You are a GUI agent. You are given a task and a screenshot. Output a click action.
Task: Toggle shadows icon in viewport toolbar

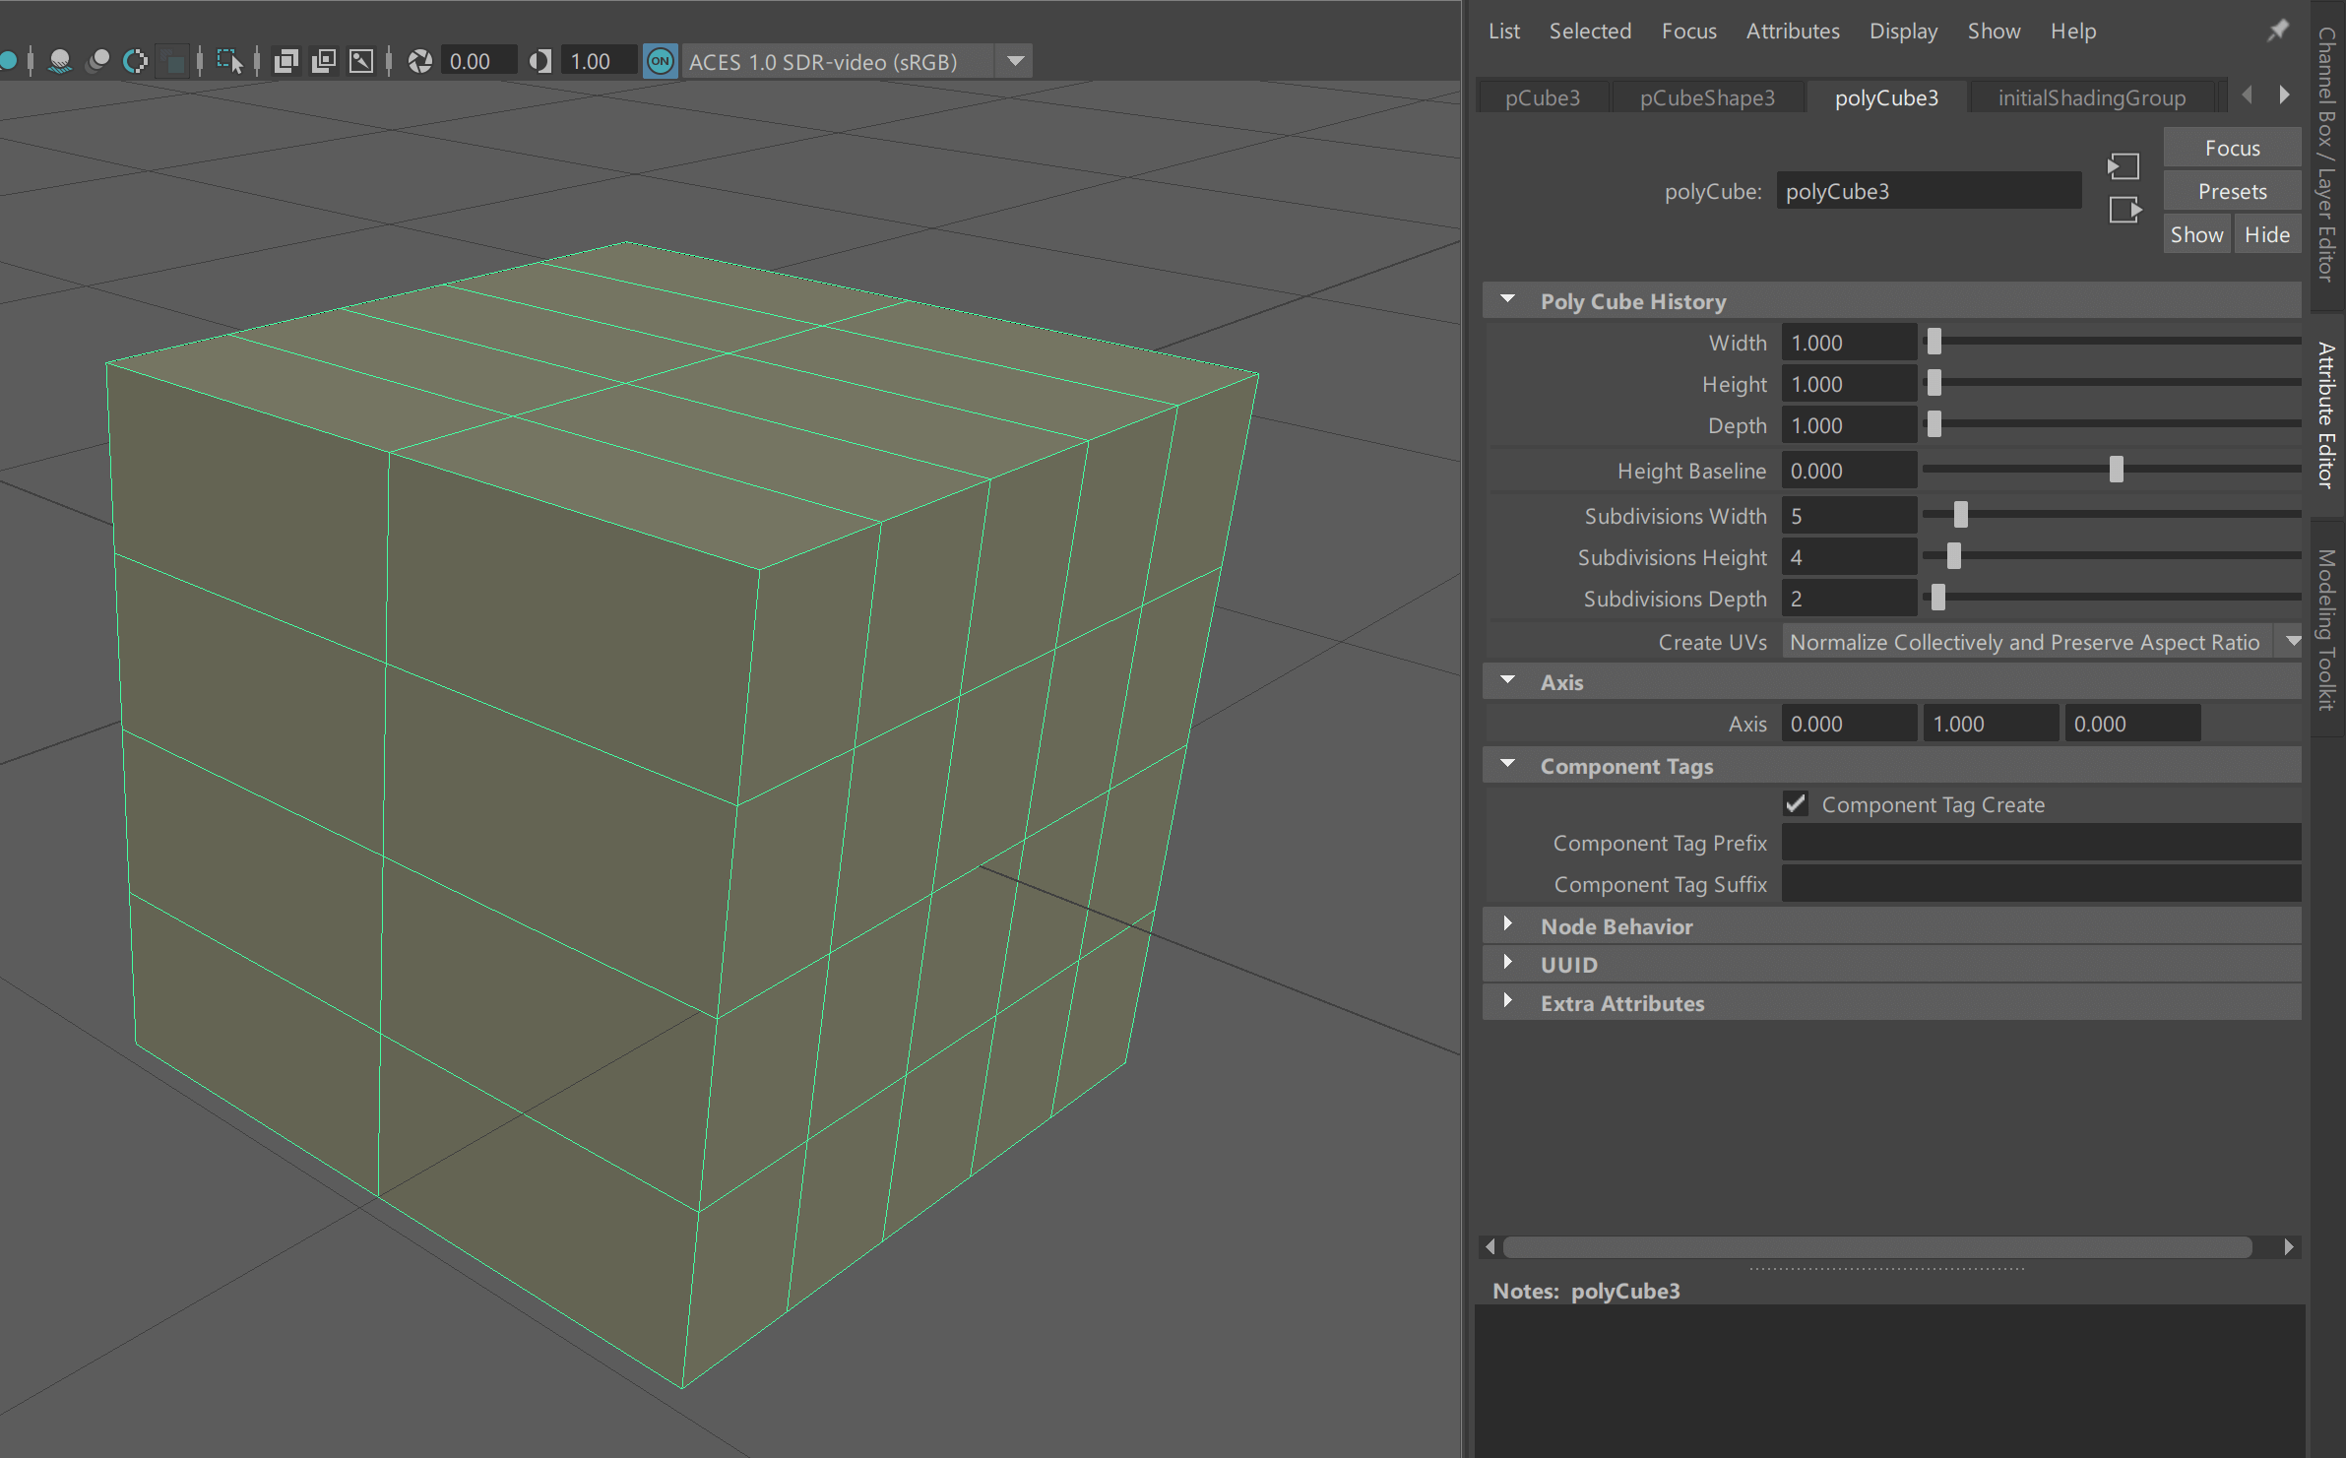tap(60, 61)
